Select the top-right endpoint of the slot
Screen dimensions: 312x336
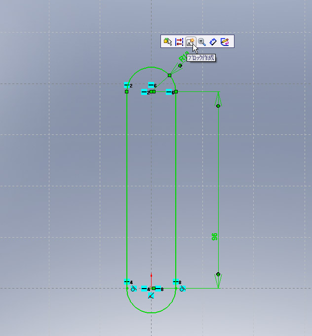(176, 91)
